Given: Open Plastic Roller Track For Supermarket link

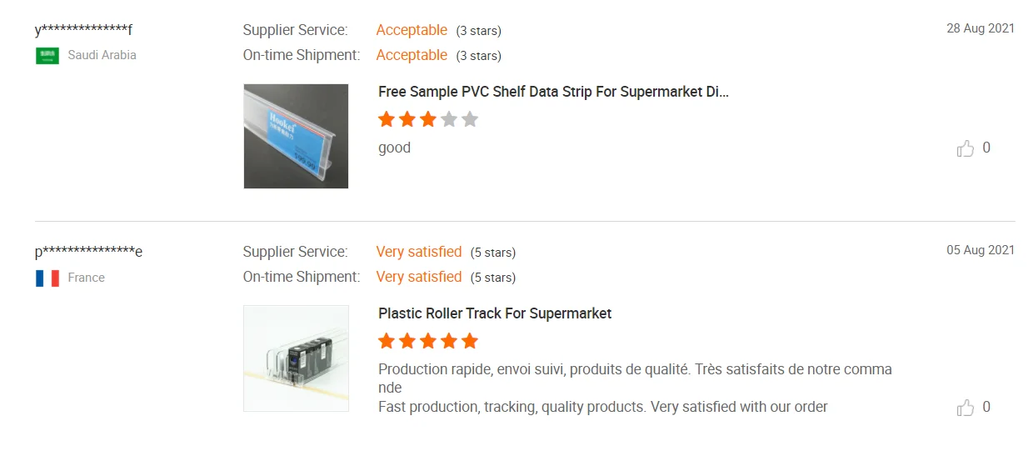Looking at the screenshot, I should point(495,313).
